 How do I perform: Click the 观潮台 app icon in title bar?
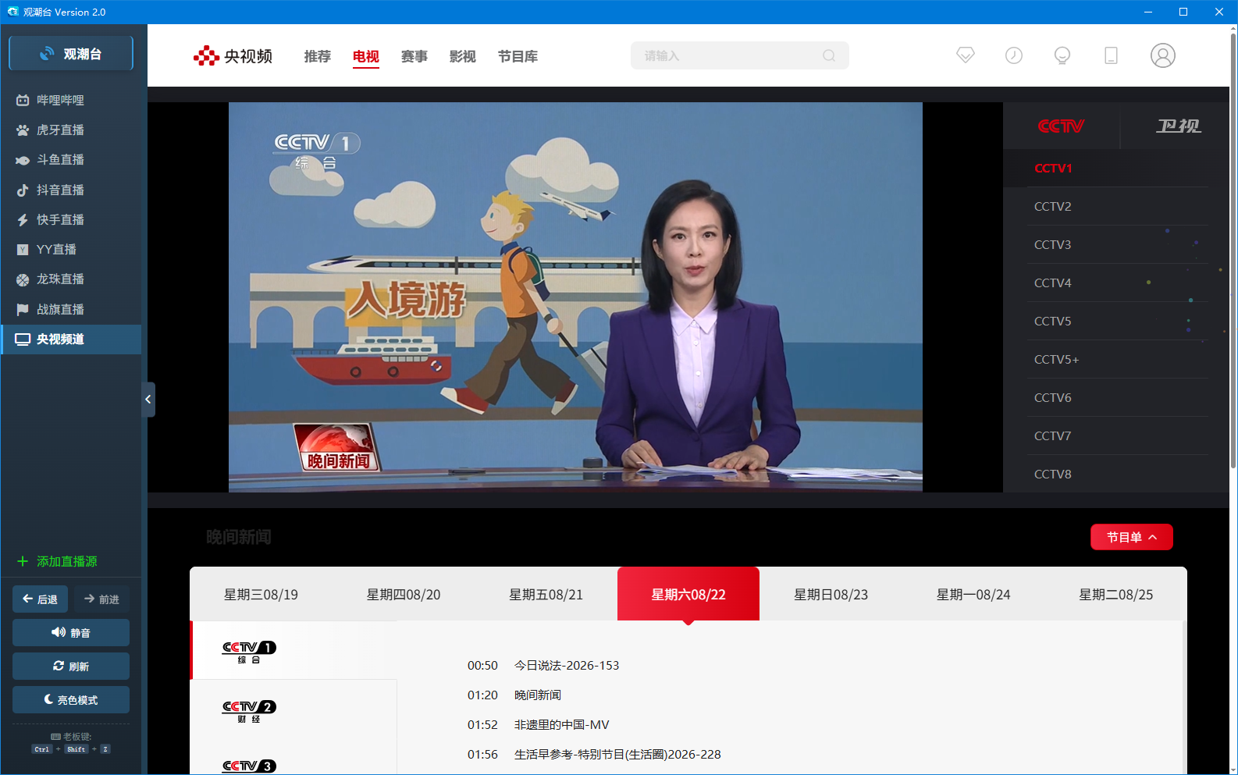tap(12, 12)
